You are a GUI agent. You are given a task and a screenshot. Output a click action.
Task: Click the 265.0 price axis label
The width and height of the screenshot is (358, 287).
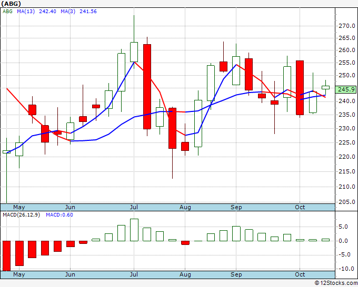pos(346,38)
